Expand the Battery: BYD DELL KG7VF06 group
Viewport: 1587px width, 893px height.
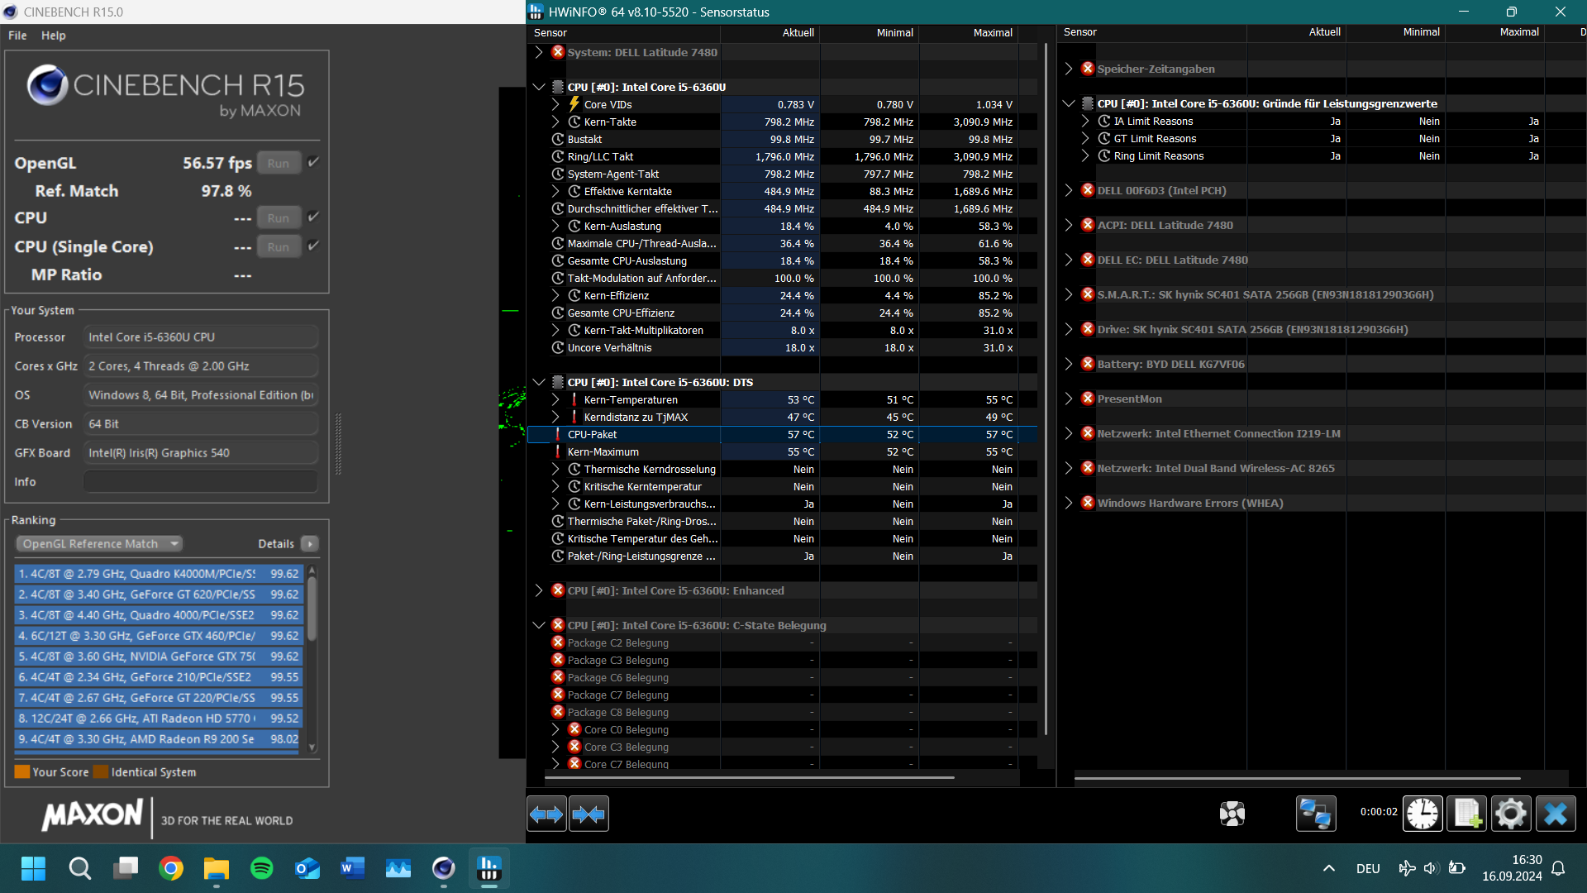click(1068, 364)
